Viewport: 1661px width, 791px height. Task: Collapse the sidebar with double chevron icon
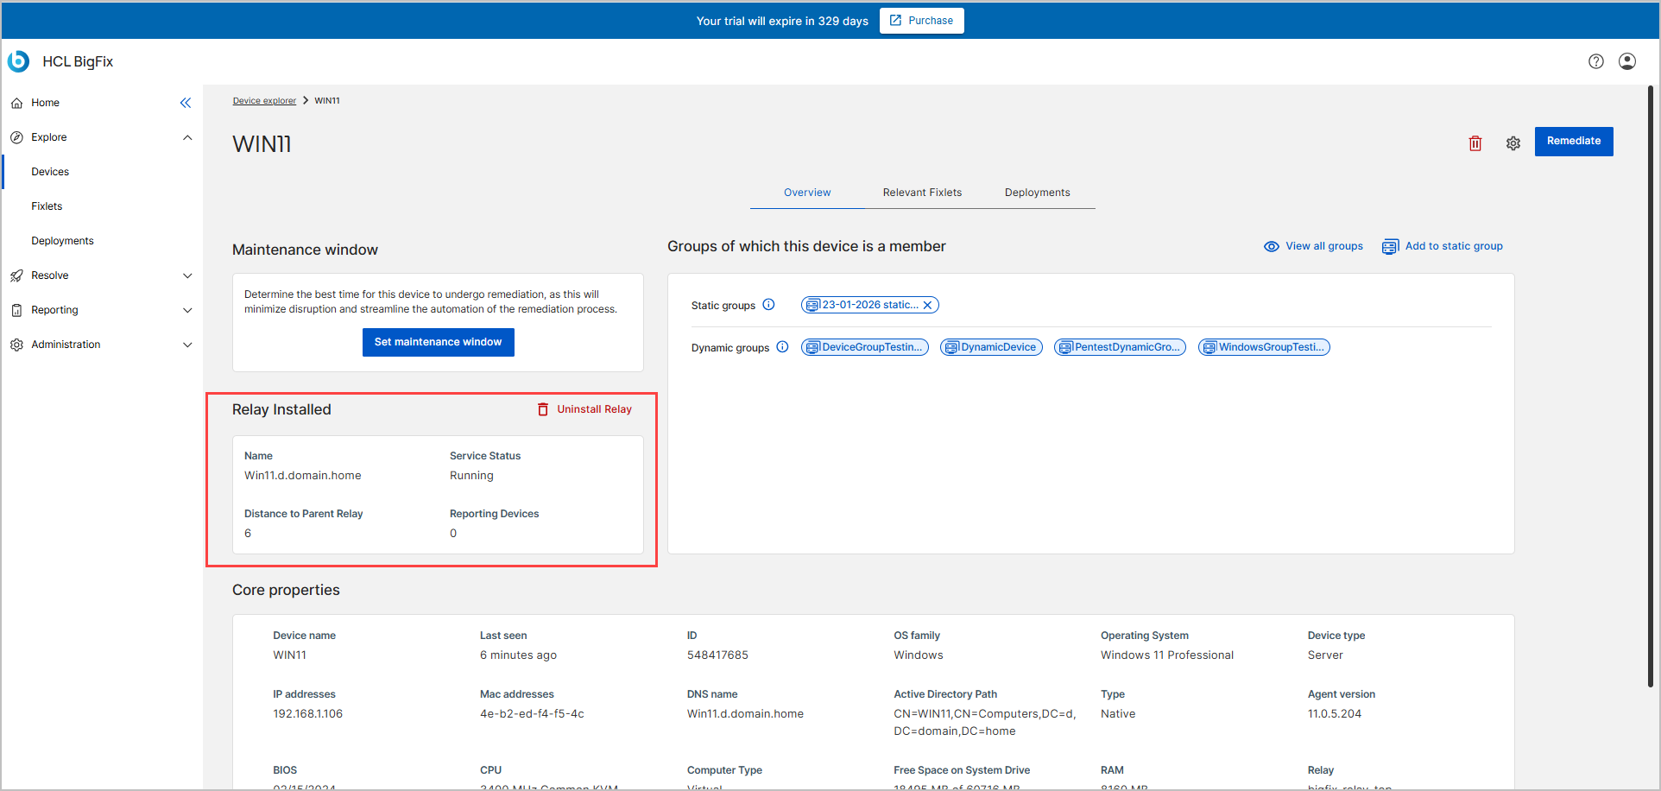click(x=186, y=103)
